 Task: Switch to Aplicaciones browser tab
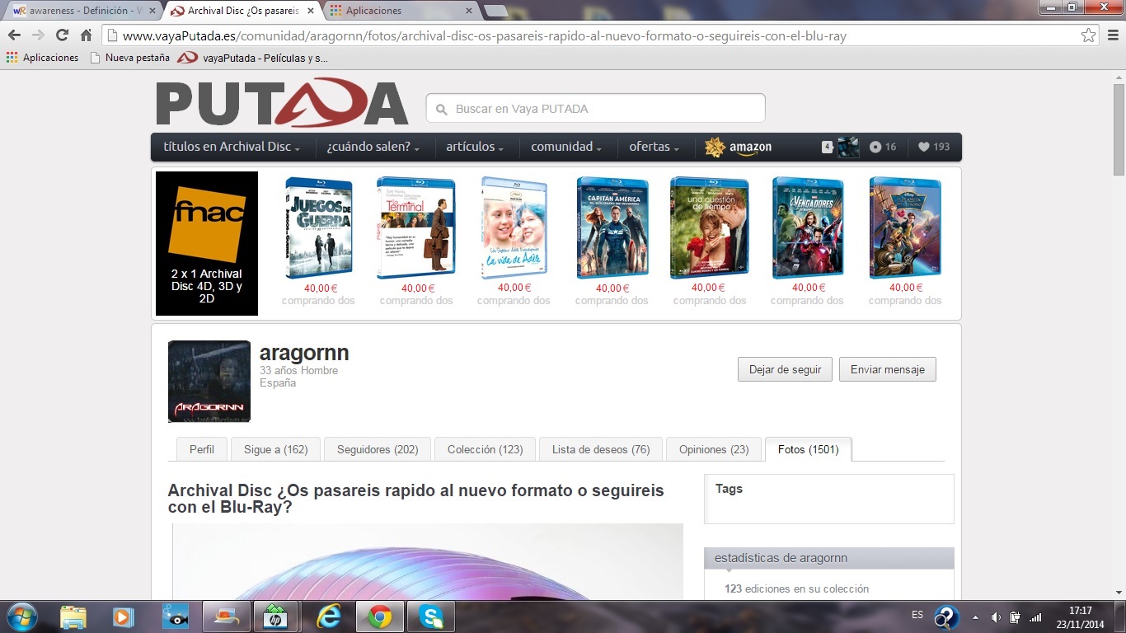400,11
